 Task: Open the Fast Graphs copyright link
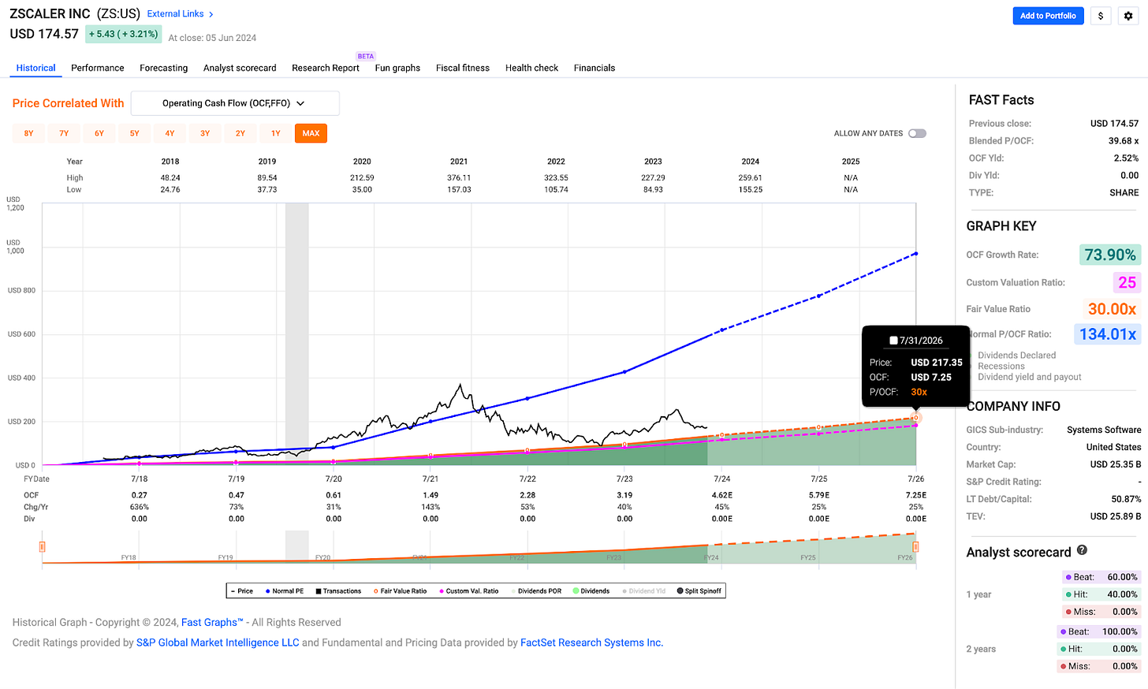pos(212,623)
